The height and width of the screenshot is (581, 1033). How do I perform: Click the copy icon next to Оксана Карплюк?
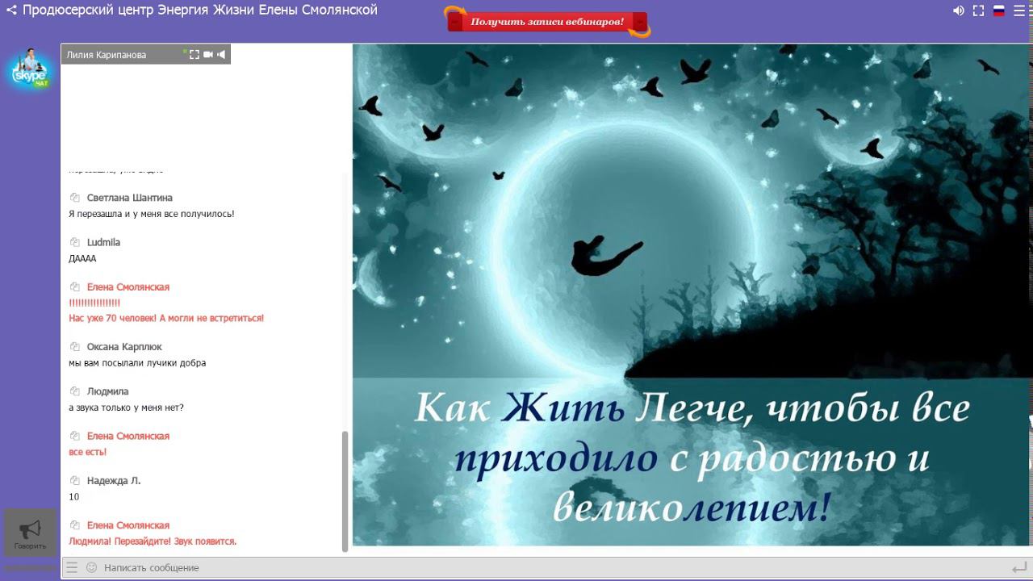point(74,347)
